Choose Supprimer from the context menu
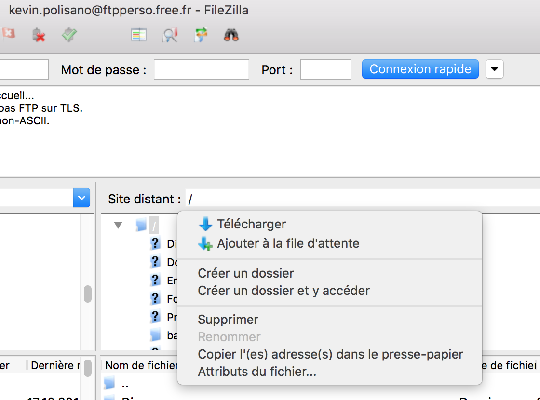540x400 pixels. click(x=330, y=320)
